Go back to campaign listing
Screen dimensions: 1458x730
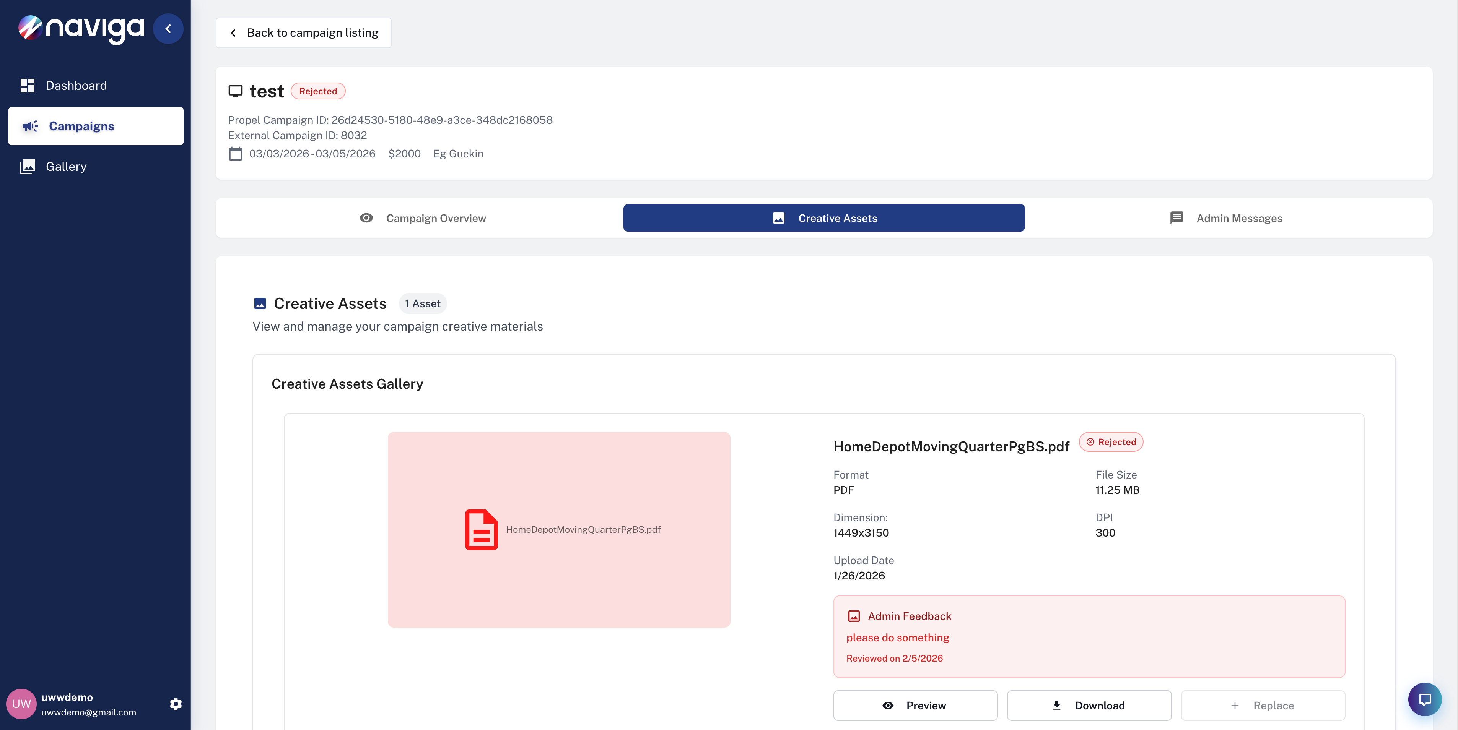pos(303,33)
